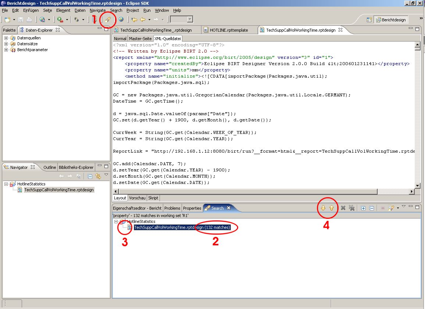Expand the Berichtparameter tree node
Viewport: 425px width, 309px height.
coord(6,50)
